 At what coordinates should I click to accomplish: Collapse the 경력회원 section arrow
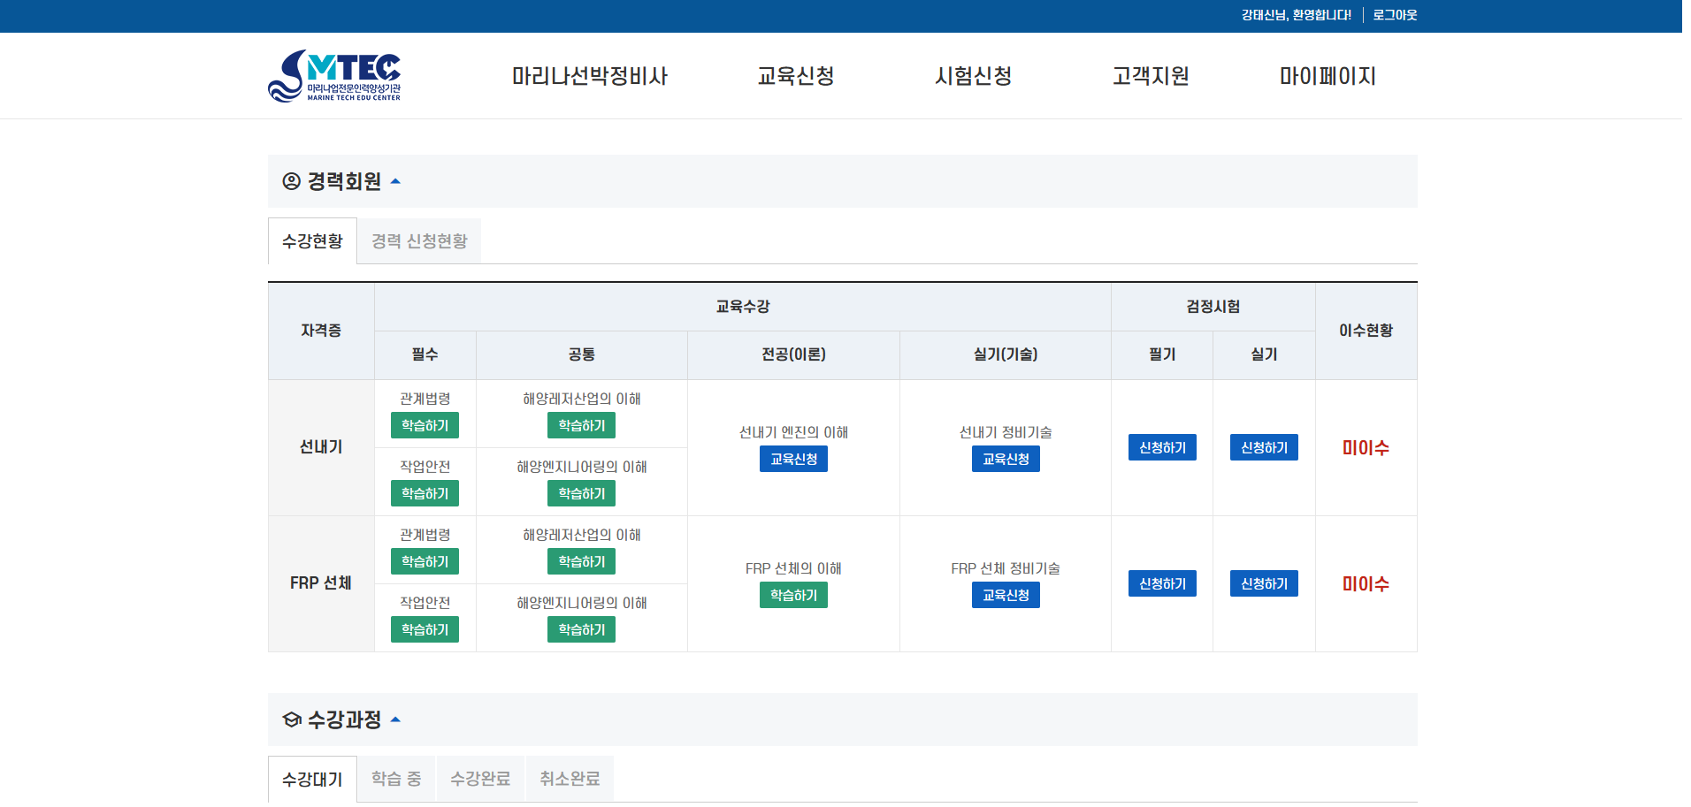pos(395,181)
